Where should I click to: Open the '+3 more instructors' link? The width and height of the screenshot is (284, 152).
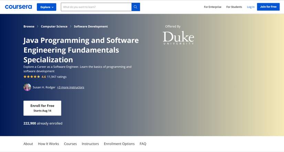[x=71, y=87]
